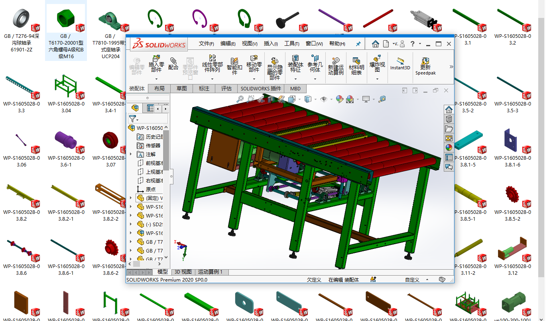Viewport: 551px width, 321px height.
Task: Expand the 注解 annotations tree node
Action: 131,154
